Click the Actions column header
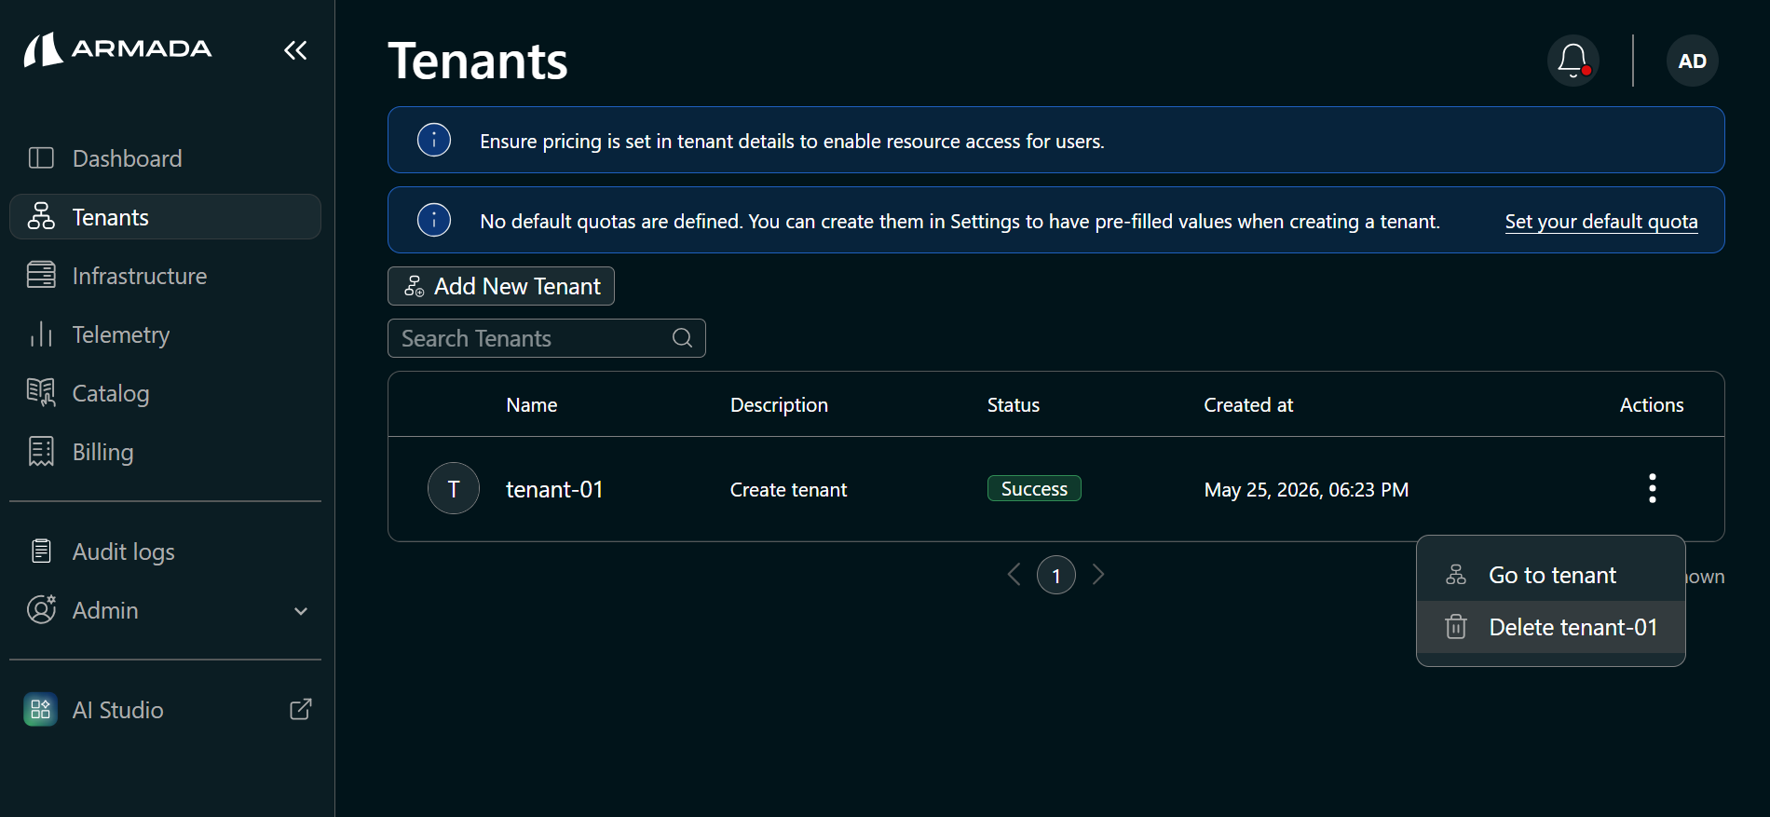Viewport: 1770px width, 817px height. pos(1652,404)
